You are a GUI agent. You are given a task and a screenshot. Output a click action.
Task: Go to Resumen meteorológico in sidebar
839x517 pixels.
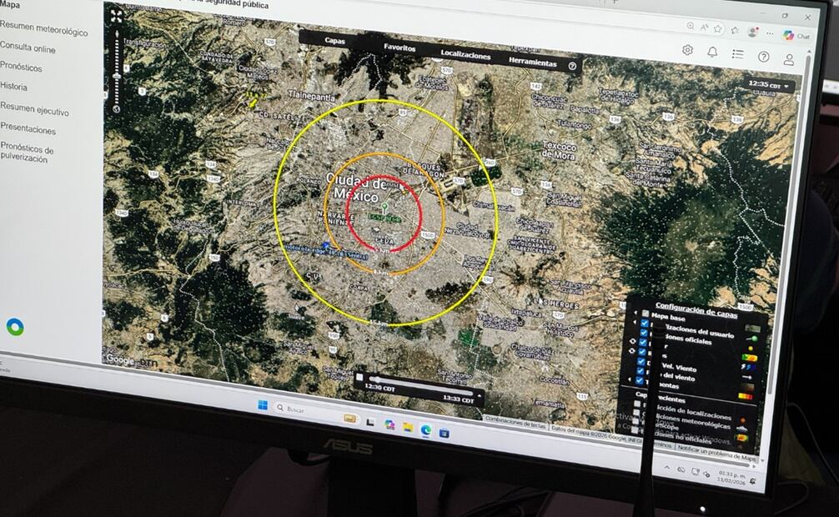point(43,31)
